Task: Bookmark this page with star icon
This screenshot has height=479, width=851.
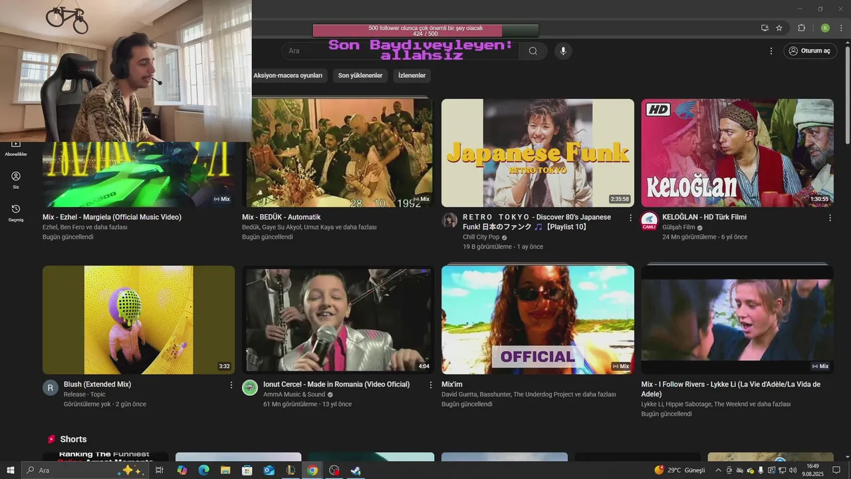Action: [779, 28]
